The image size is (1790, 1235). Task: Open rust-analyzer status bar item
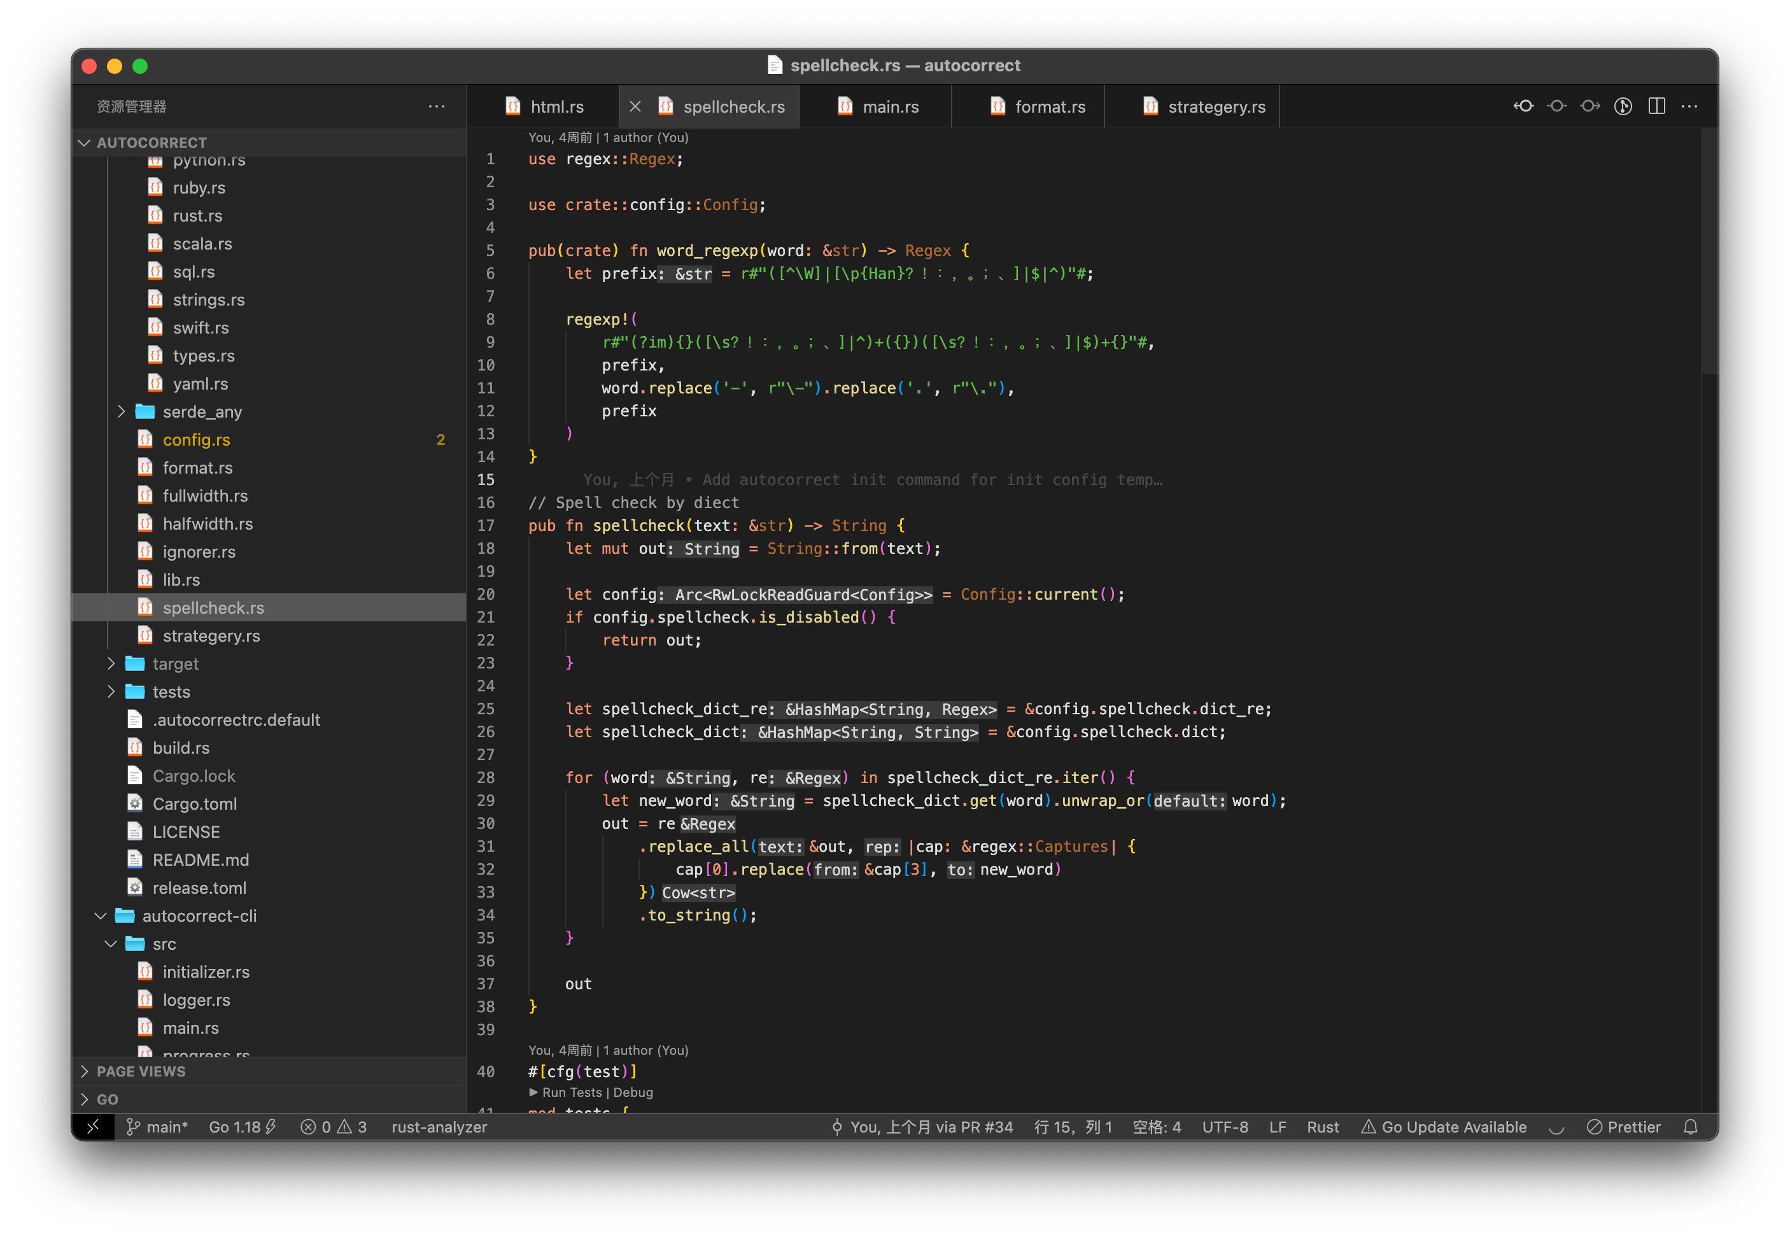point(438,1127)
